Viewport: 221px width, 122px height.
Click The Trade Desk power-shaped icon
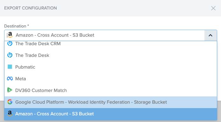click(10, 55)
